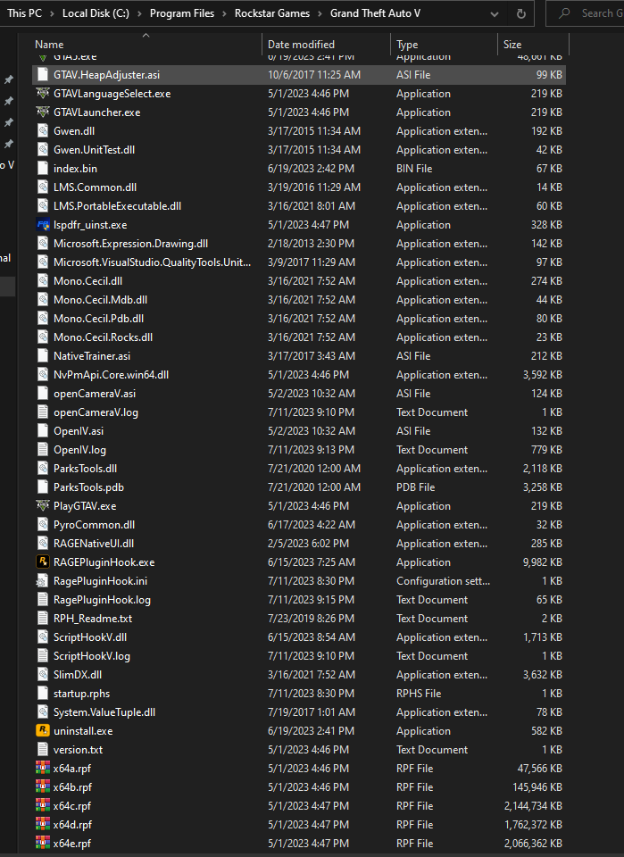Click the GTAVLauncher.exe file icon
The height and width of the screenshot is (857, 624).
click(x=43, y=112)
